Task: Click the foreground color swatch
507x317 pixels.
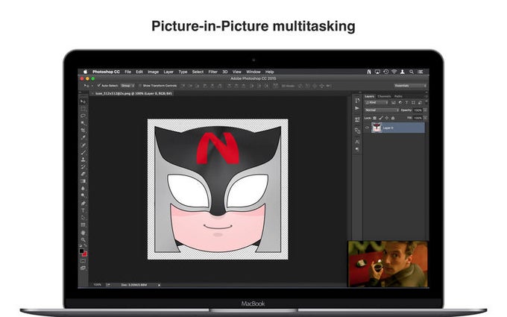Action: pos(81,251)
